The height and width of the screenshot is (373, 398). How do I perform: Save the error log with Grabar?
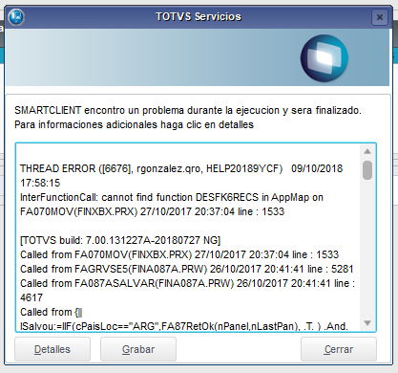[138, 349]
